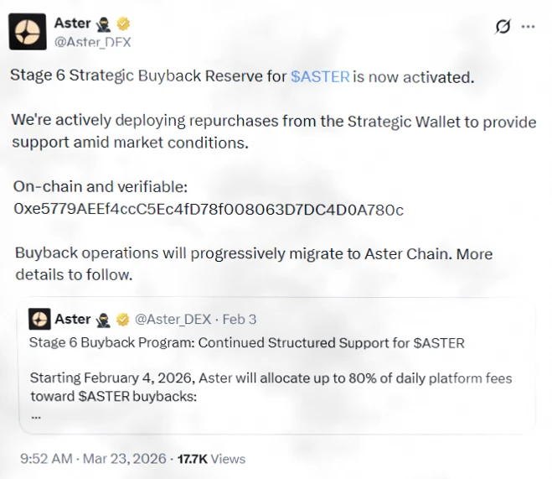Expand the truncated ellipsis in the quoted post
This screenshot has width=552, height=479.
35,414
